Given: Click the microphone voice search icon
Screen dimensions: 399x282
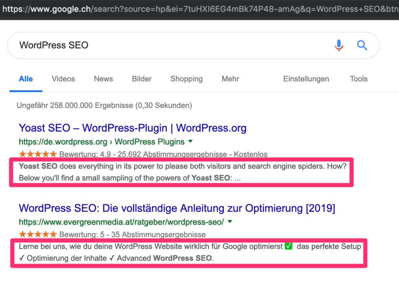Looking at the screenshot, I should point(339,45).
